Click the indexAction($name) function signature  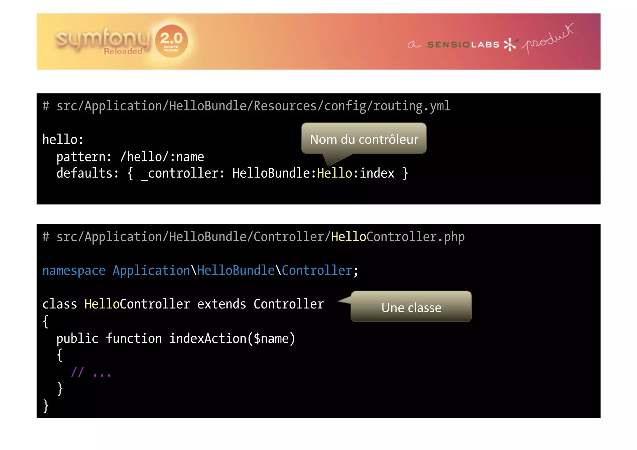tap(232, 338)
